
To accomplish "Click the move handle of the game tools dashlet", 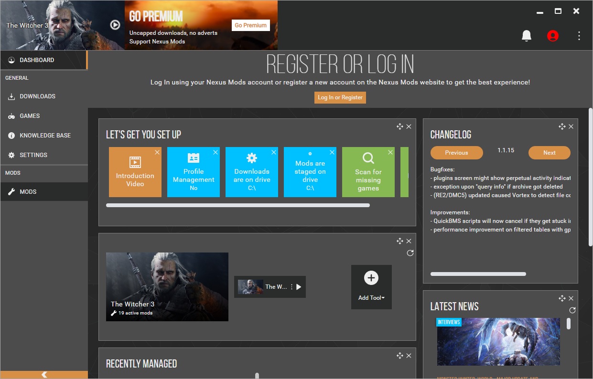I will coord(400,241).
